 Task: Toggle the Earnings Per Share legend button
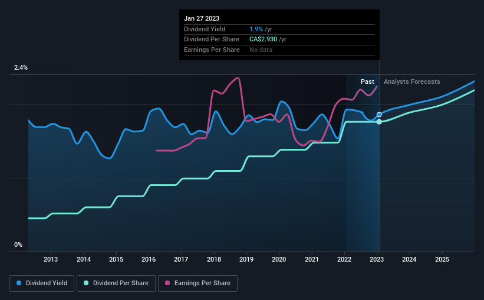click(197, 283)
